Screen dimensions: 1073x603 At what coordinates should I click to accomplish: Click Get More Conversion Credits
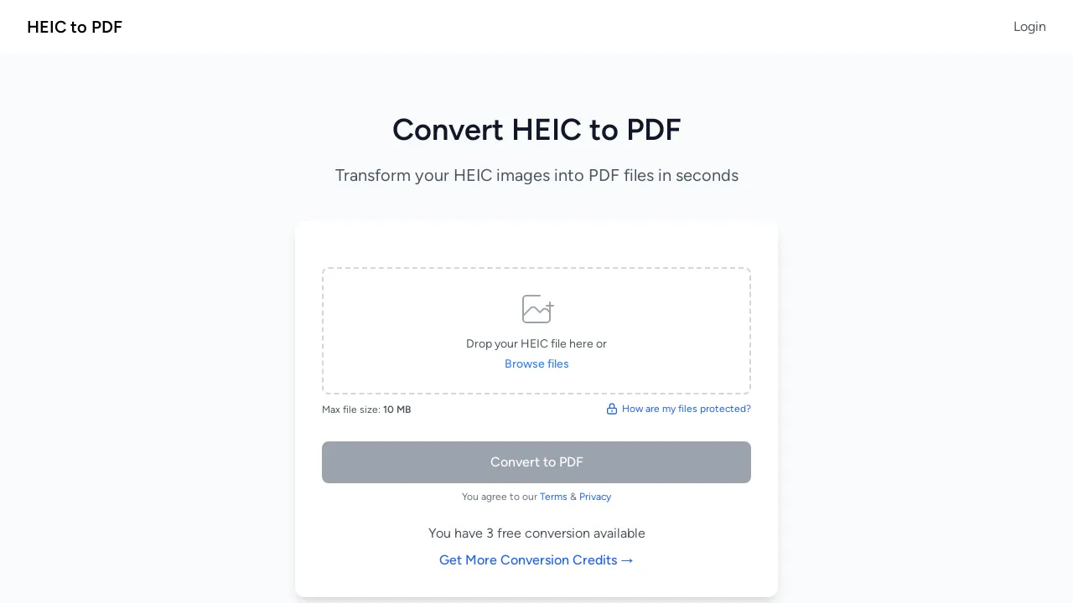528,560
